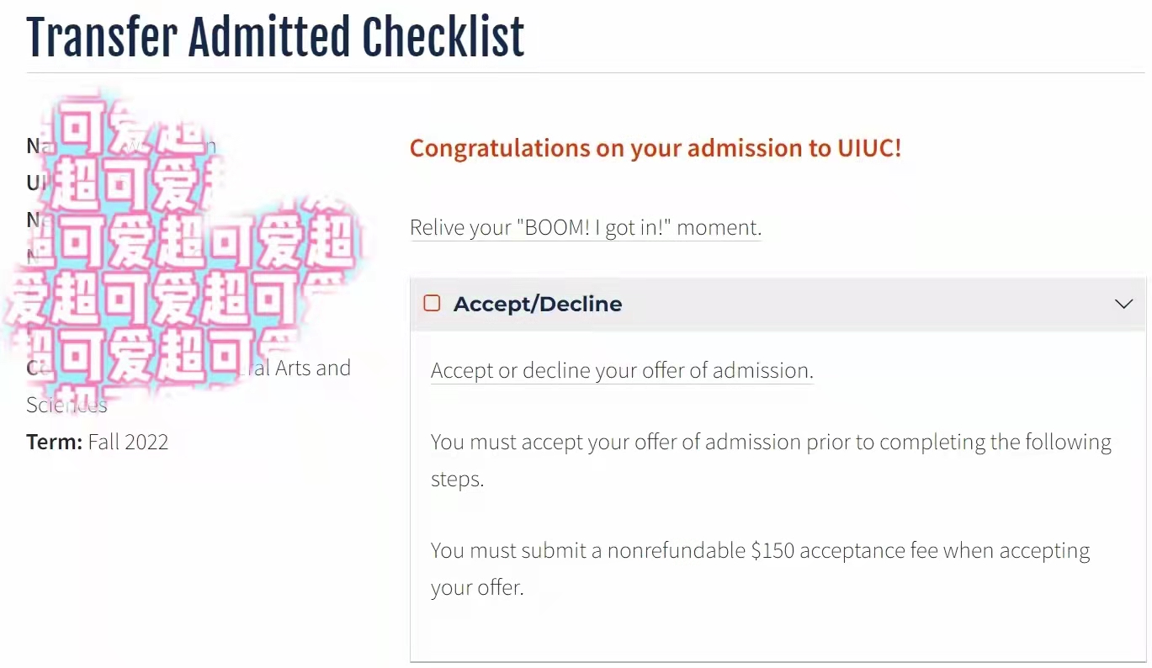Click "your offer." at the paragraph end

click(x=477, y=587)
